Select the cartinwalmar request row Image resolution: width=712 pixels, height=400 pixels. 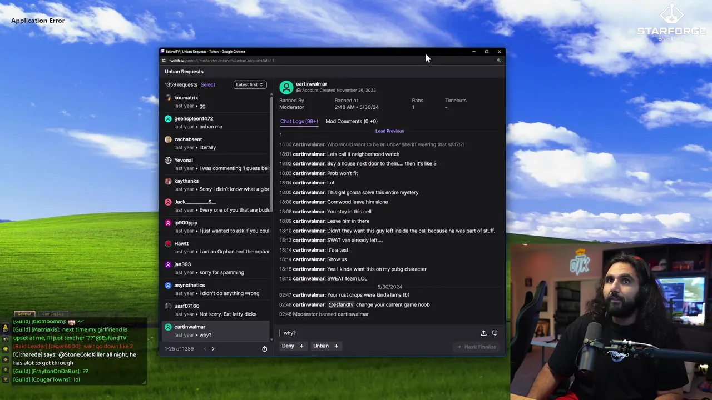tap(216, 331)
